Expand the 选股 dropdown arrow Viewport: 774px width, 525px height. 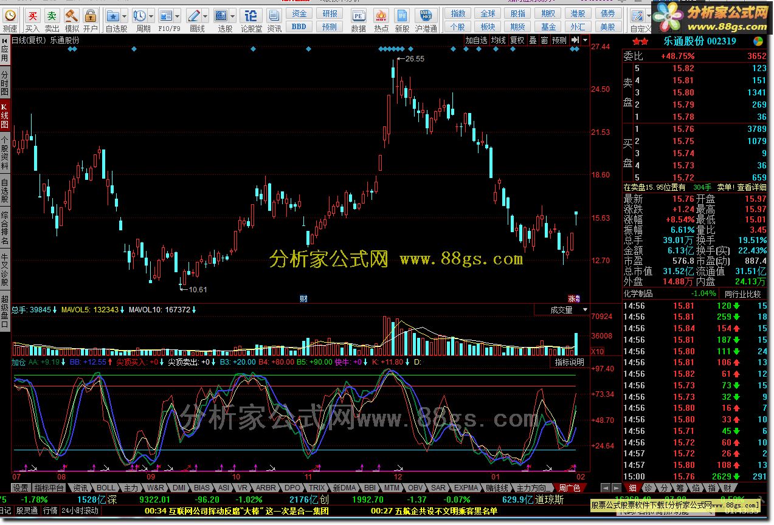[x=232, y=16]
